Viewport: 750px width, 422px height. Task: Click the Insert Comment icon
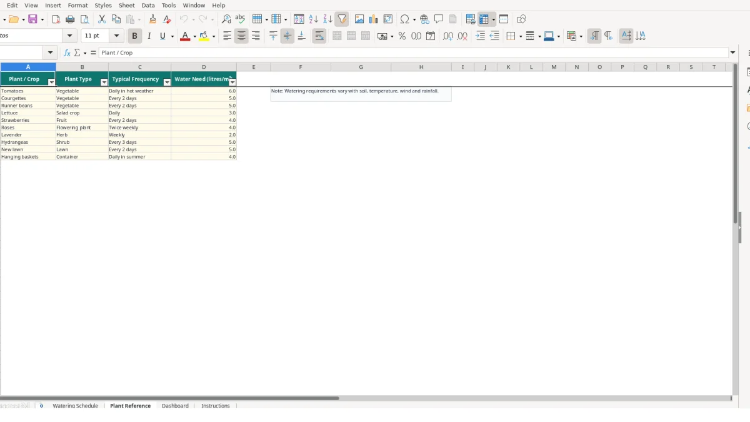coord(439,19)
